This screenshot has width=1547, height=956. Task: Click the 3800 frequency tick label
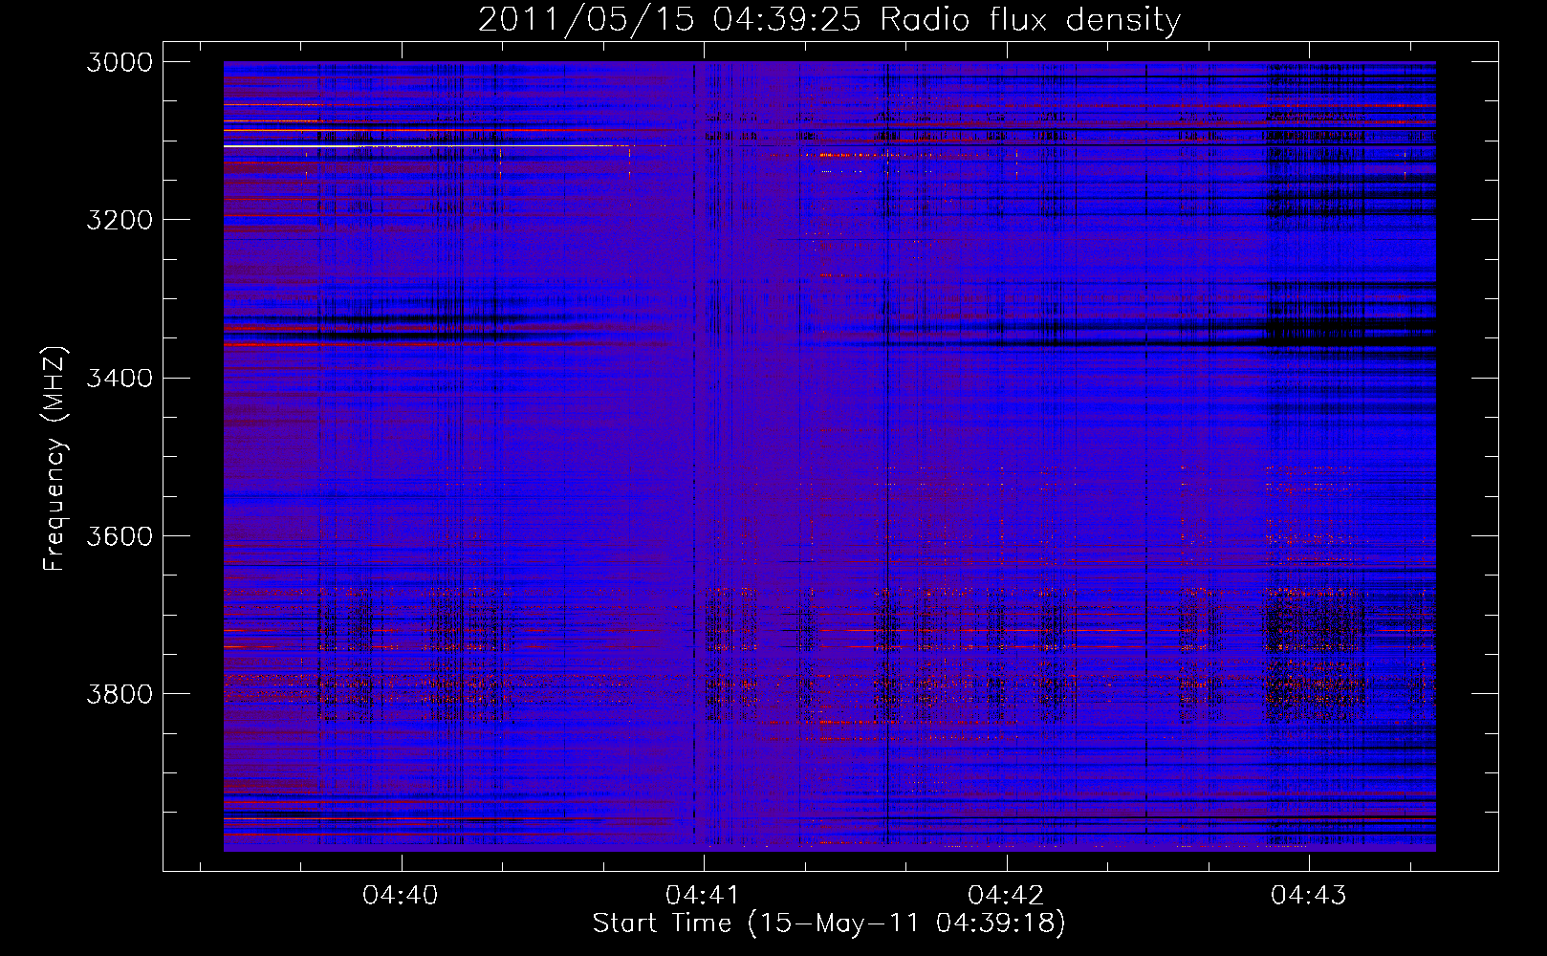120,693
